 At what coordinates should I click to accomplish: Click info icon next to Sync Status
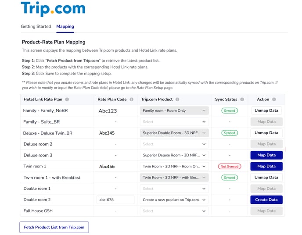[x=242, y=100]
